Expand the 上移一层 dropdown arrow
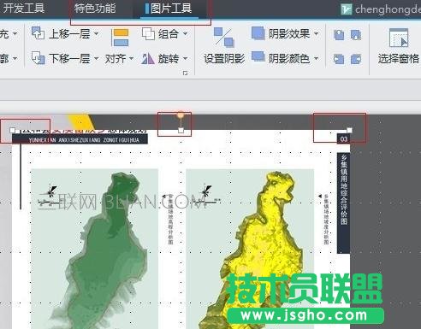This screenshot has height=329, width=421. coord(97,34)
